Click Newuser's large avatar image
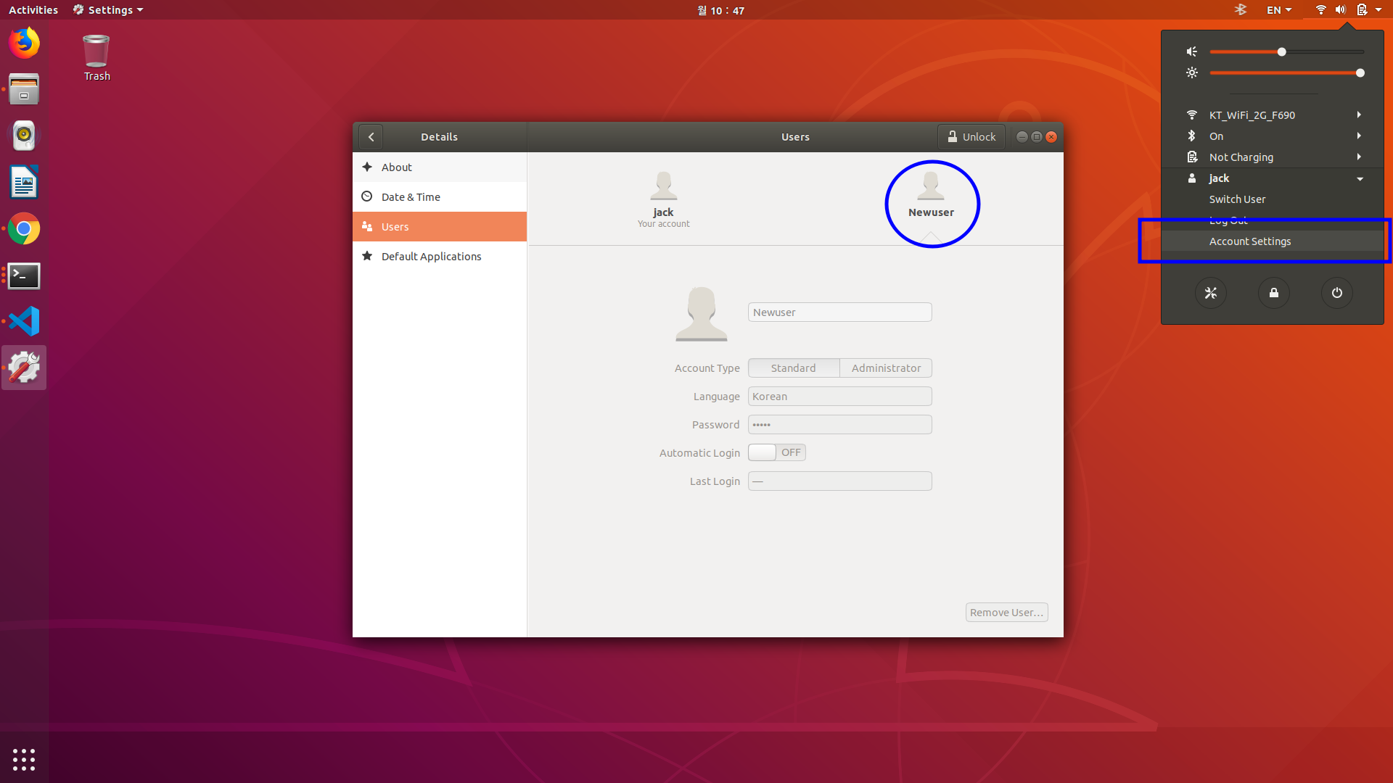Screen dimensions: 1393x783 click(701, 313)
